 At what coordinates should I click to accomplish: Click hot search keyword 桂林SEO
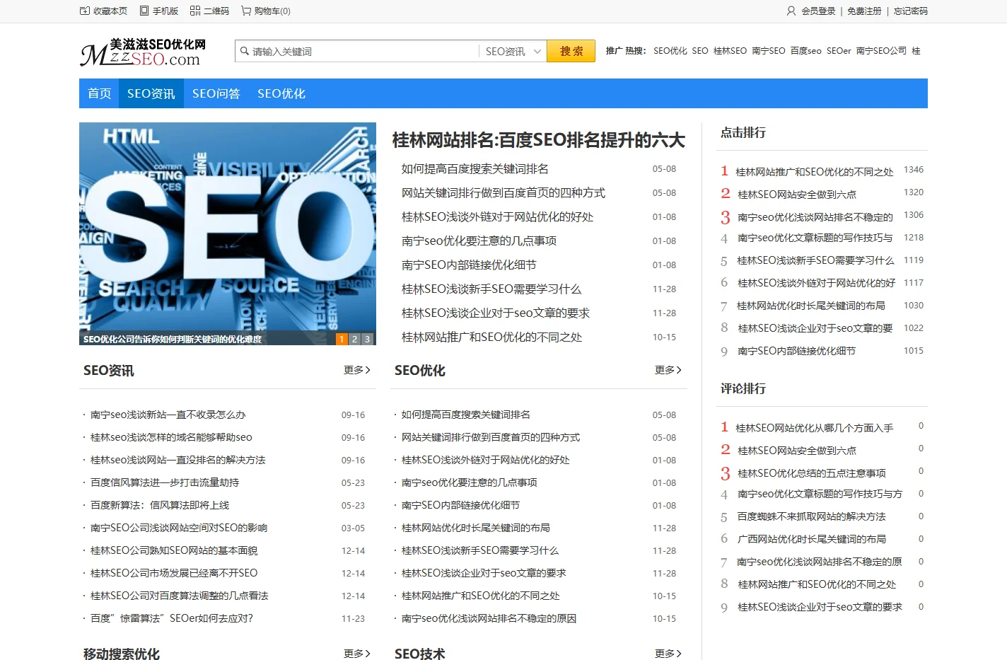[730, 51]
